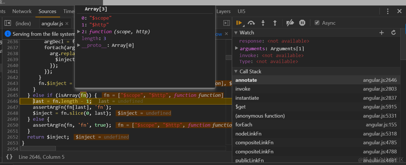Refresh watch expressions
Screen dimensions: 406x165
[x=394, y=33]
